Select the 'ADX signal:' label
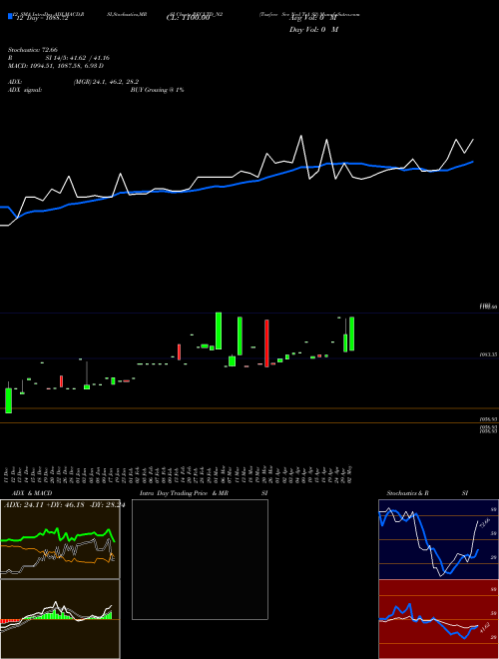Image resolution: width=499 pixels, height=659 pixels. click(x=25, y=90)
